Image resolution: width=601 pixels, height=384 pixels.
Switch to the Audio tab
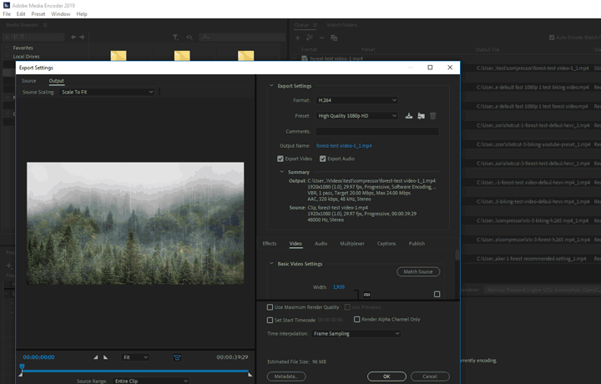[321, 244]
